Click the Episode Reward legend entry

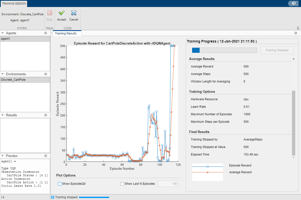click(240, 165)
